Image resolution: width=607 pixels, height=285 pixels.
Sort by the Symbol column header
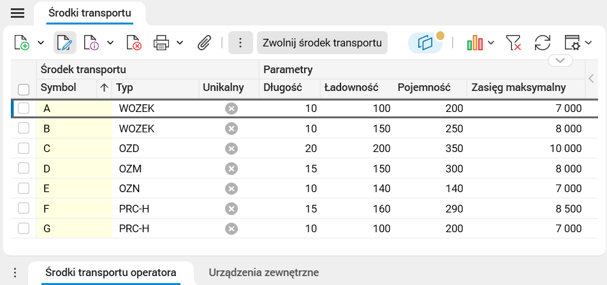pyautogui.click(x=59, y=88)
